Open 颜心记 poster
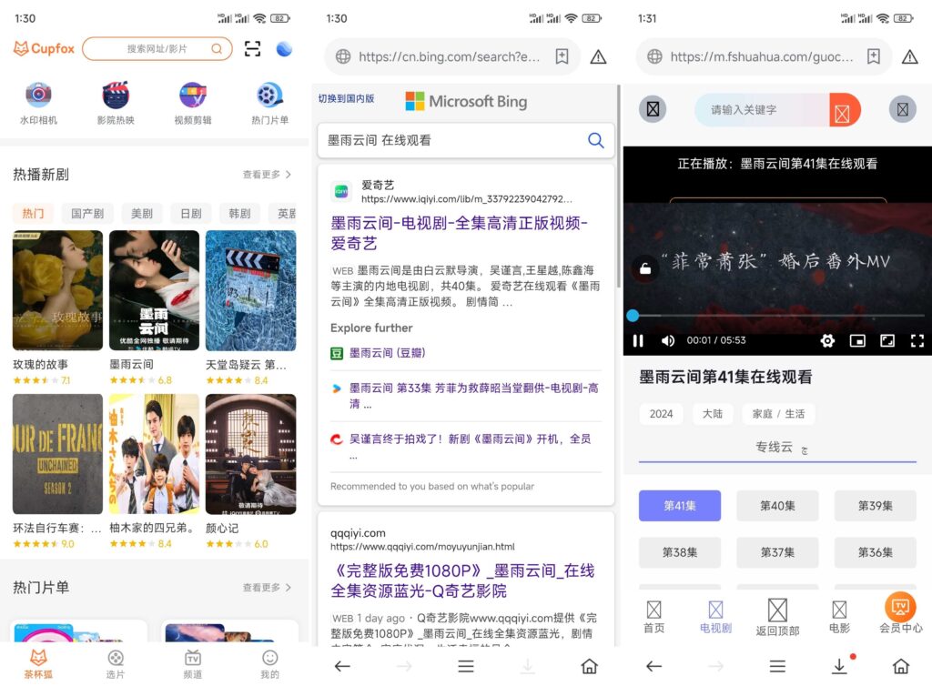This screenshot has height=686, width=932. 250,454
